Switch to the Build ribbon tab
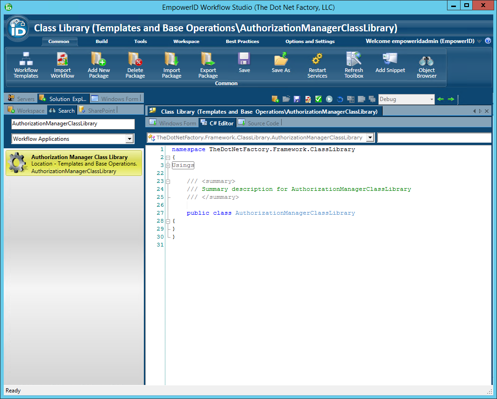The height and width of the screenshot is (399, 497). coord(101,41)
